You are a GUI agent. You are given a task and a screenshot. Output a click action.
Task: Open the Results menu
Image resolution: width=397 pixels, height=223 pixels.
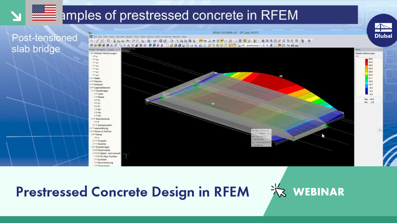coord(129,37)
